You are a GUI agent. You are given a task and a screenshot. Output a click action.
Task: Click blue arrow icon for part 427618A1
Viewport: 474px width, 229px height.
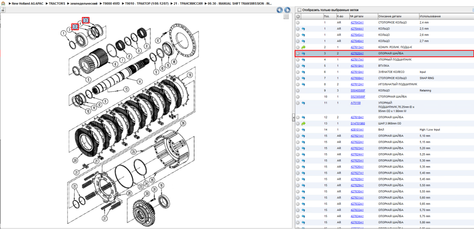[x=303, y=117]
